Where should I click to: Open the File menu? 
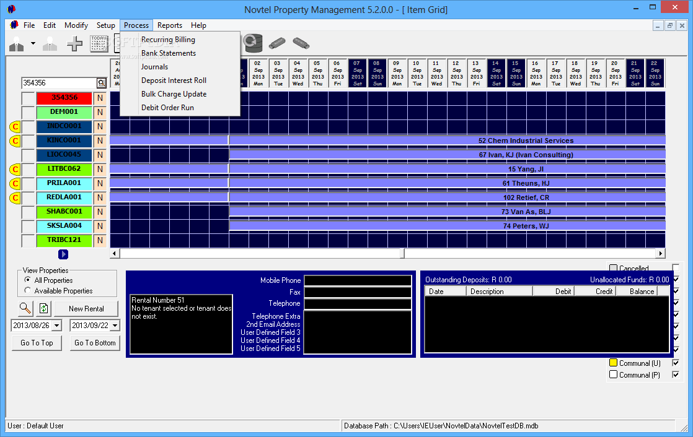coord(29,25)
